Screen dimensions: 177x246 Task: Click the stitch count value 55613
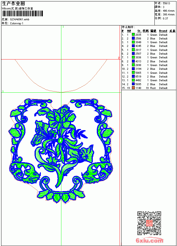tap(166, 3)
